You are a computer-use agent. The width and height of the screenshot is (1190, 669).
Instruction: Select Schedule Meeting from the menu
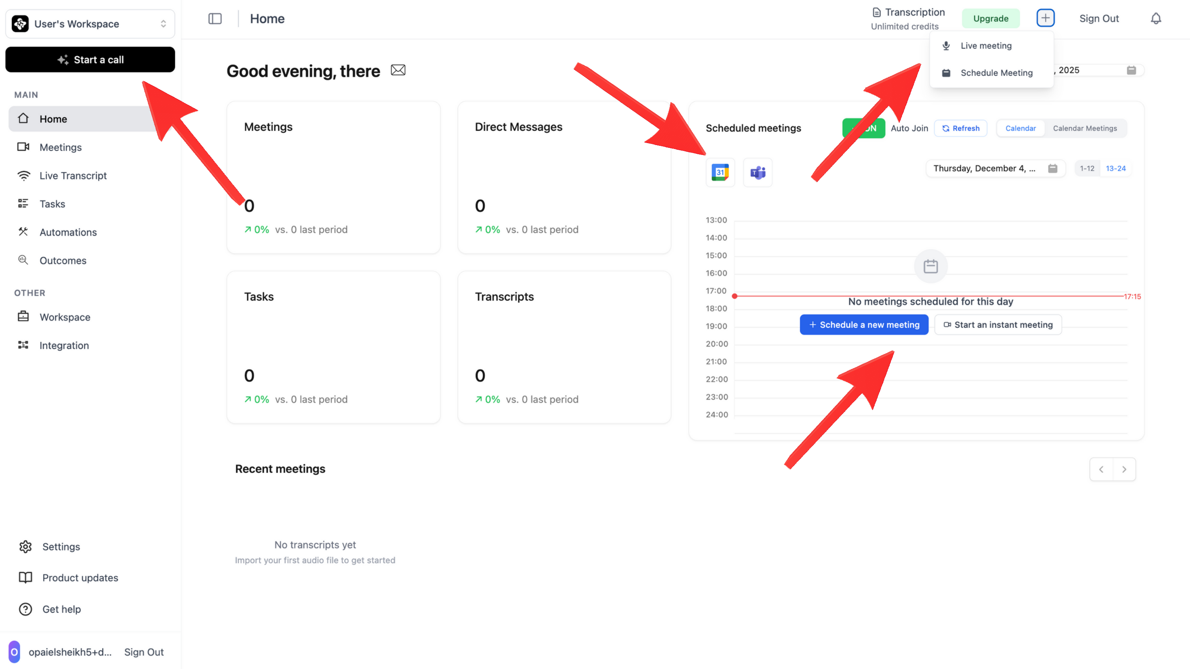coord(996,73)
